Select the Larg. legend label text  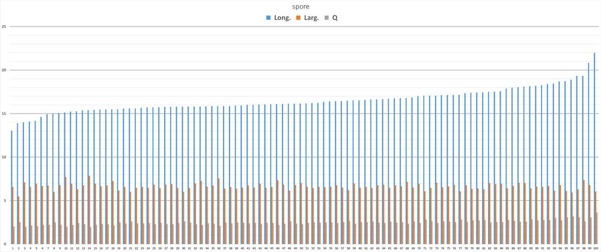coord(311,18)
